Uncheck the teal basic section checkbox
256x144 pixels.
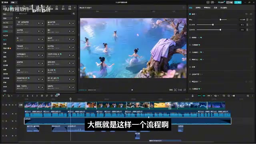coord(190,14)
